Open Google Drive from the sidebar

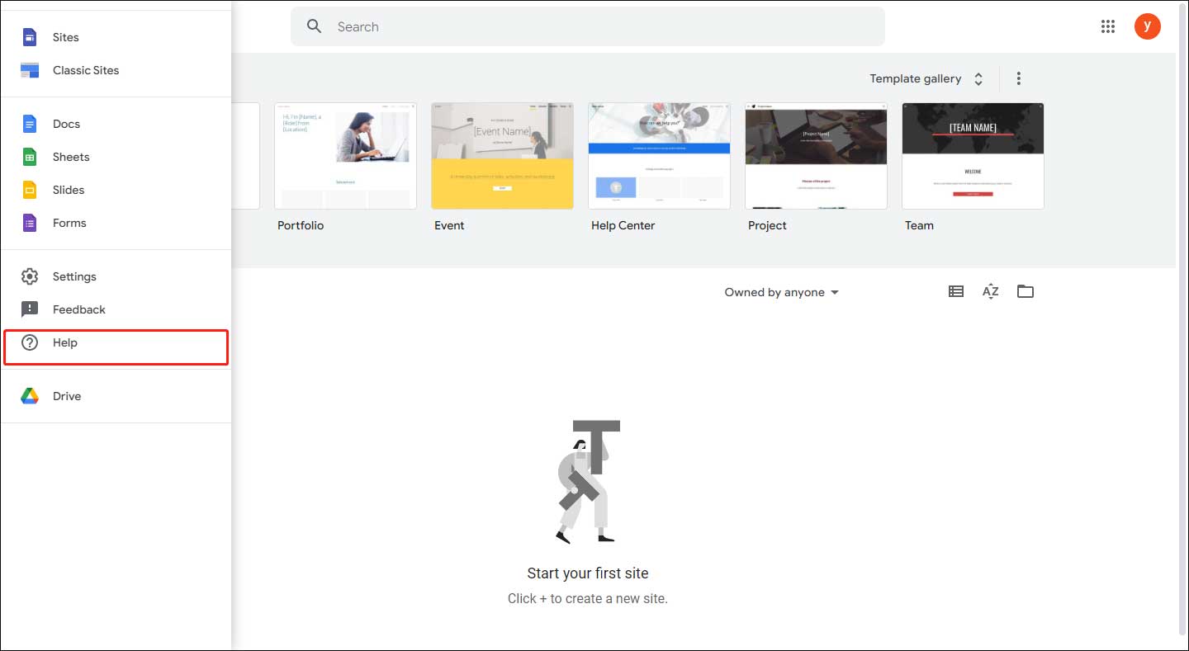pos(66,396)
